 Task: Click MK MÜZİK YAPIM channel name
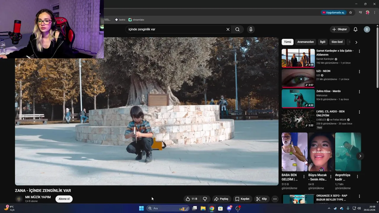click(x=38, y=197)
